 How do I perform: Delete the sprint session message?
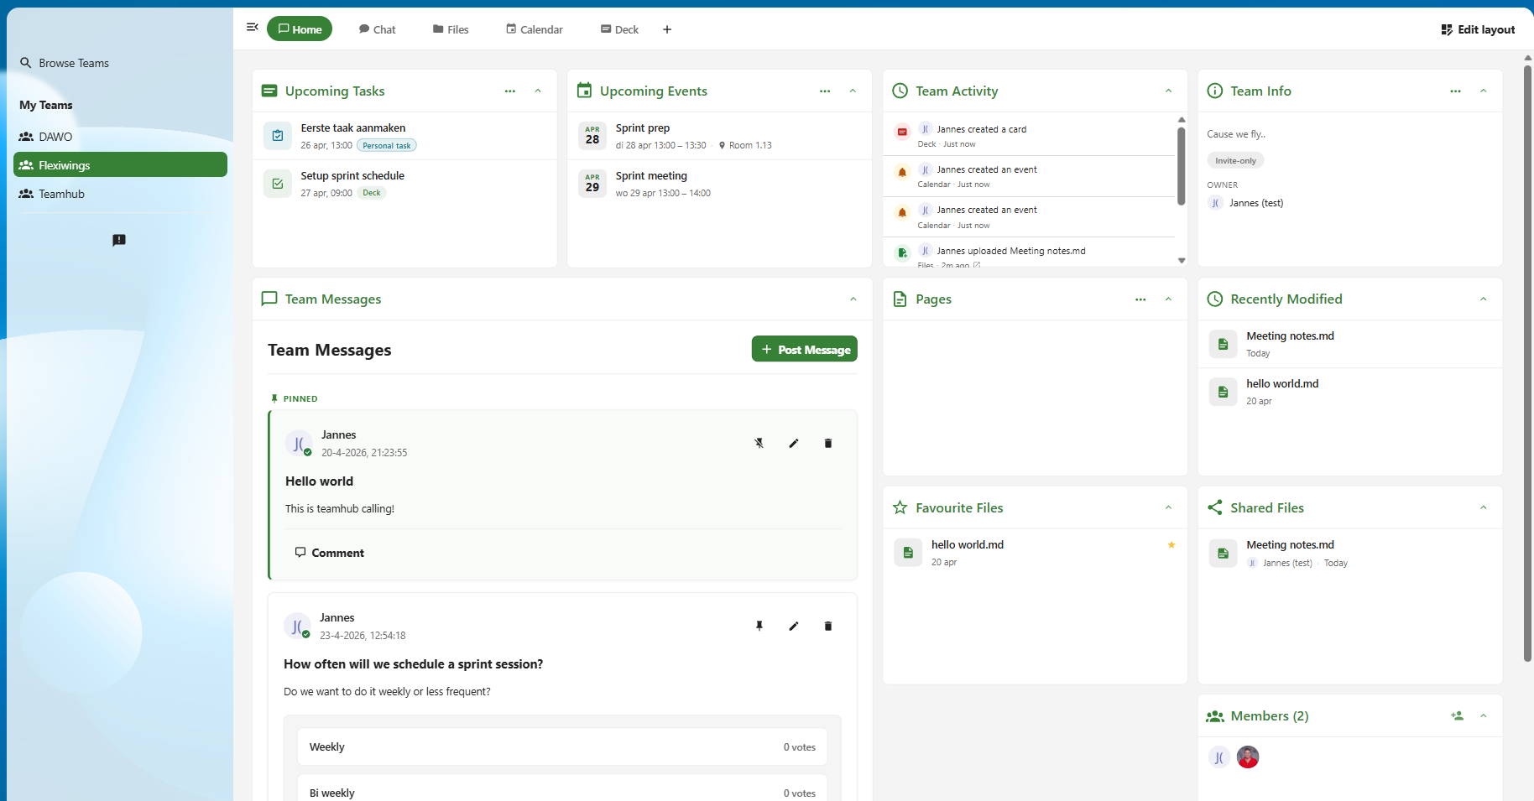(x=827, y=626)
